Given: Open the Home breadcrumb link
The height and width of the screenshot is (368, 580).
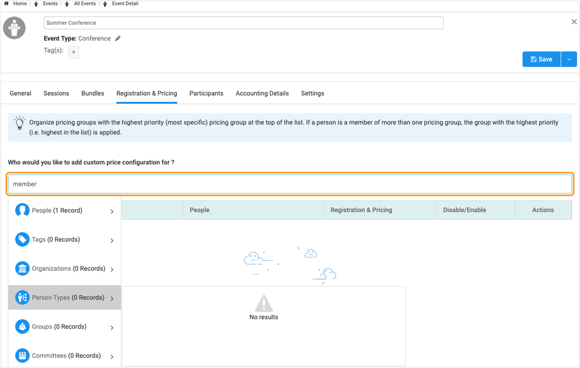Looking at the screenshot, I should coord(20,3).
